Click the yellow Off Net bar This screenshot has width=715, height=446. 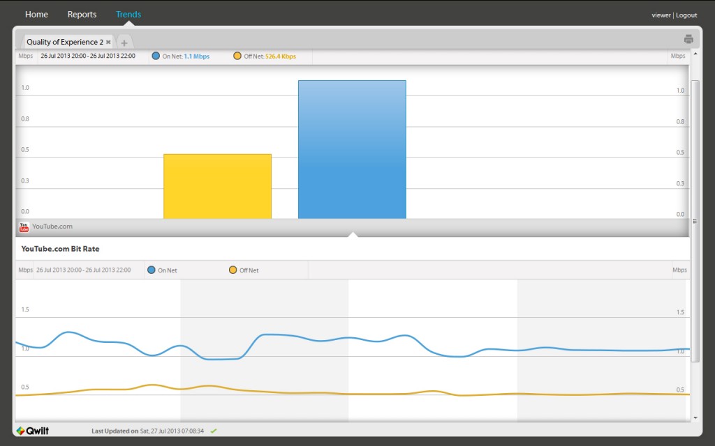click(218, 187)
